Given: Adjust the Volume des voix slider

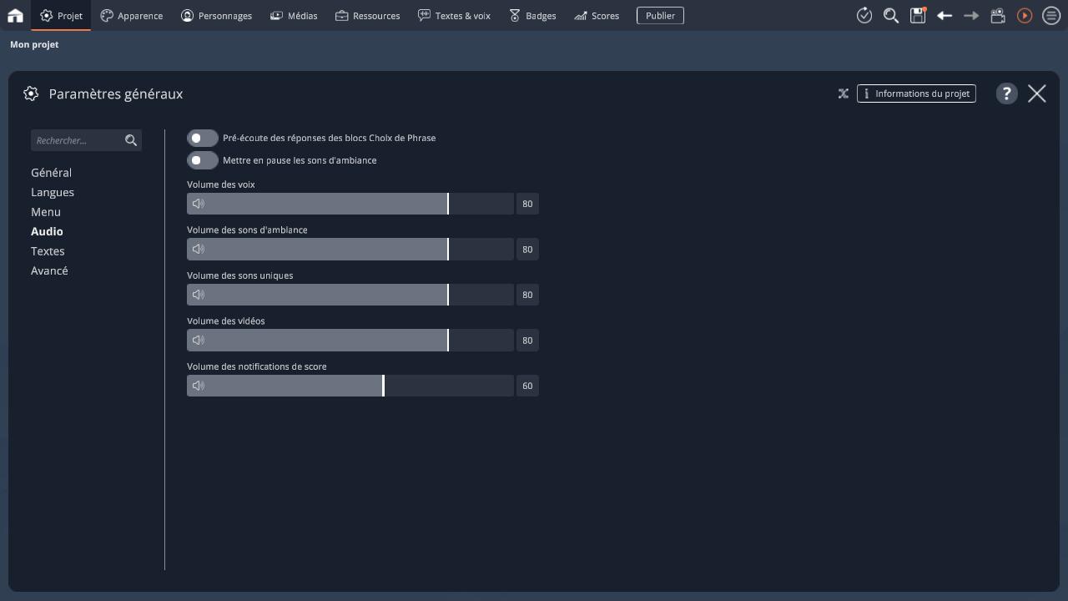Looking at the screenshot, I should point(350,204).
